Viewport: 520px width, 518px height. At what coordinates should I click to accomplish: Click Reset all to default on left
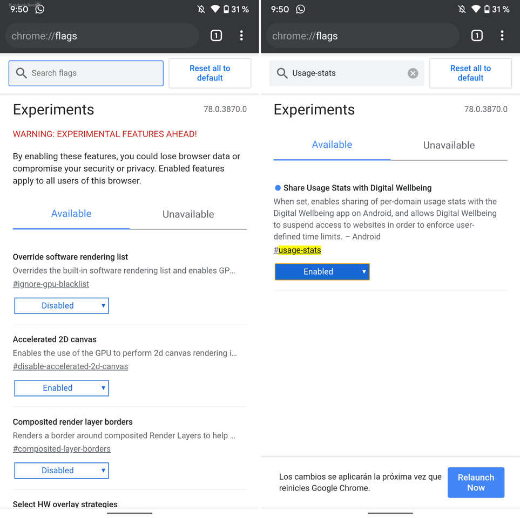pos(210,73)
